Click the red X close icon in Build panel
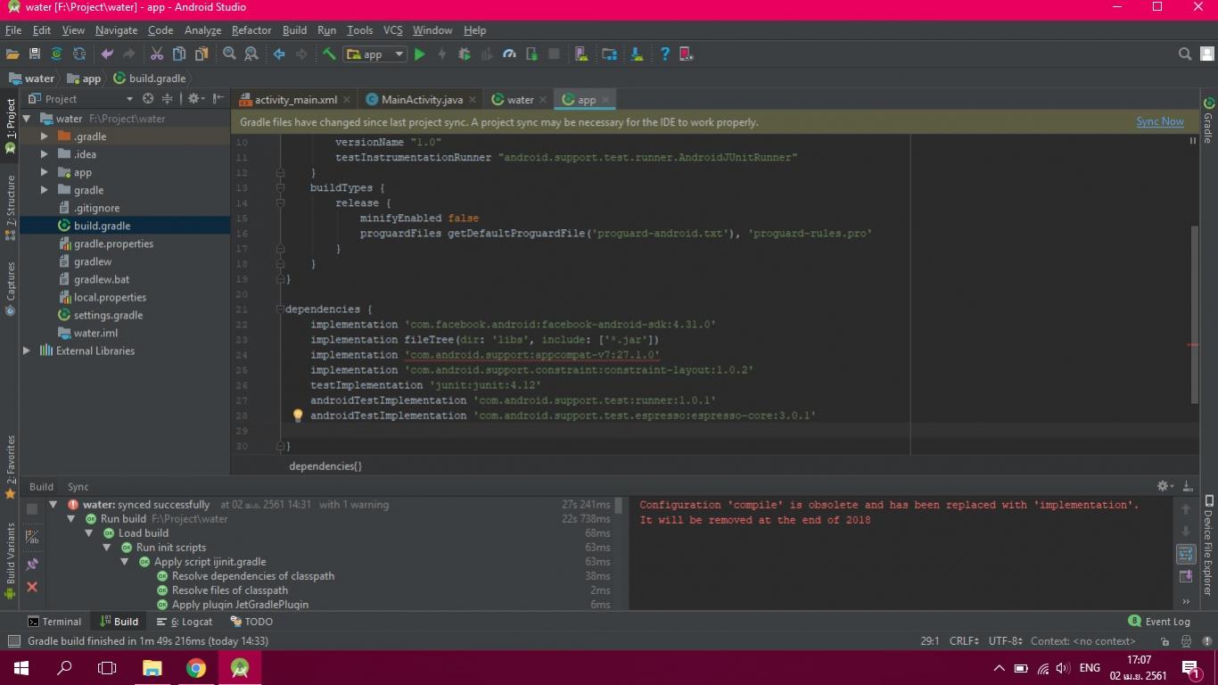This screenshot has height=685, width=1218. click(x=32, y=587)
